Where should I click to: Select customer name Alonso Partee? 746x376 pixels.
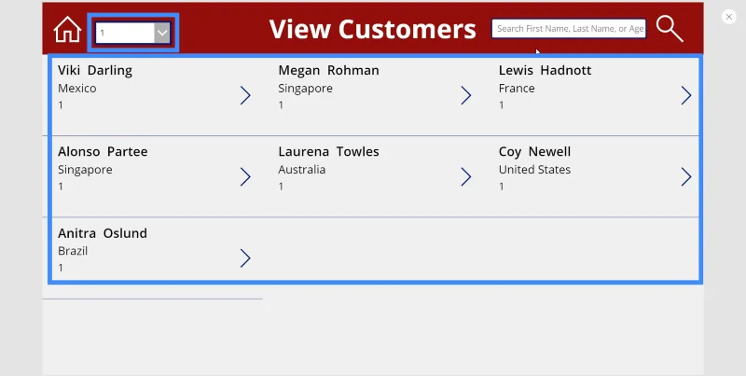coord(103,152)
